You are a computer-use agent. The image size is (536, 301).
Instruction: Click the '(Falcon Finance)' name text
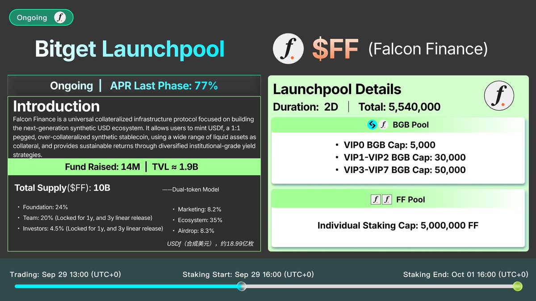(x=428, y=49)
